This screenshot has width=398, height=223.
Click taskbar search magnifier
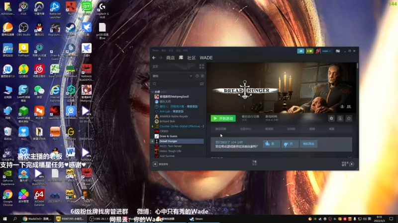pos(15,219)
